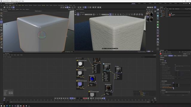Start render in Redshift Render View
Screen dimensions: 191x107
(76, 15)
